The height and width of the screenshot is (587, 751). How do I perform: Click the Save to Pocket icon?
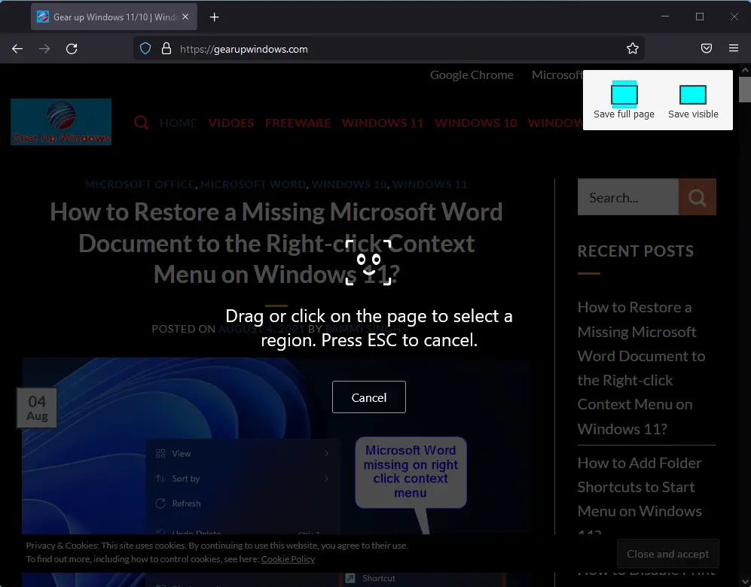(707, 48)
